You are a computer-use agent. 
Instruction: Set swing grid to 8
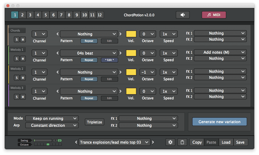pos(55,141)
